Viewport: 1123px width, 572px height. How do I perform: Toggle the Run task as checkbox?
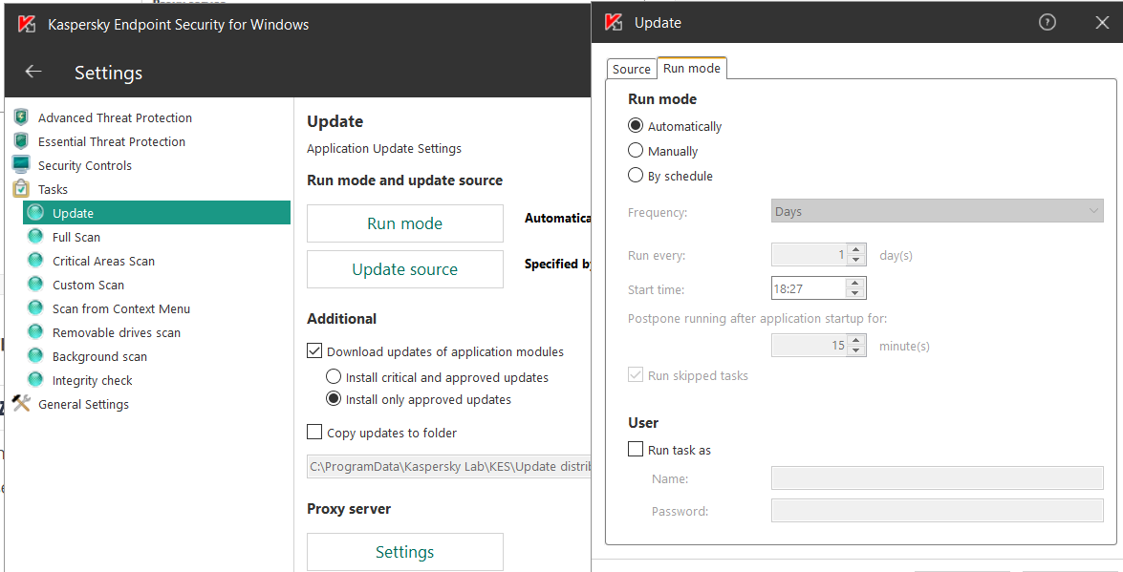636,450
